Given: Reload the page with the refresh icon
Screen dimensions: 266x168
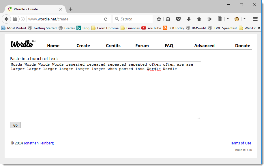Looking at the screenshot, I should (106, 19).
